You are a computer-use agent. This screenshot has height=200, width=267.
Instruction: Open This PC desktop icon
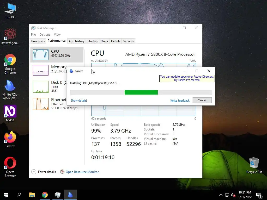[10, 11]
